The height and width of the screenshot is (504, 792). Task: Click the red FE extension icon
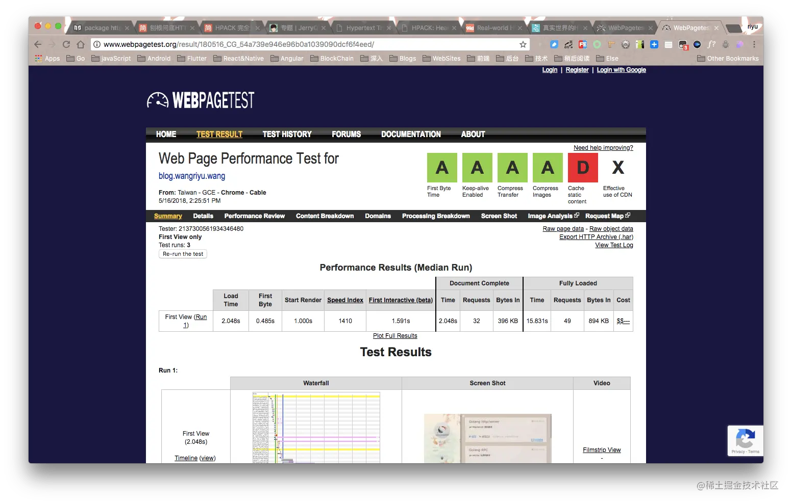point(583,44)
